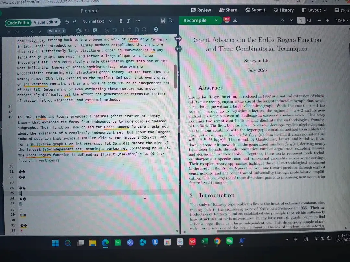Screen dimensions: 350x262
Task: Switch to Code Editor mode
Action: click(18, 23)
